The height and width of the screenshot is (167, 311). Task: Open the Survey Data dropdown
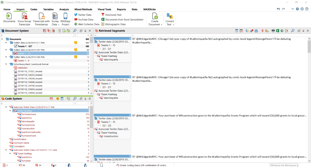(55, 19)
